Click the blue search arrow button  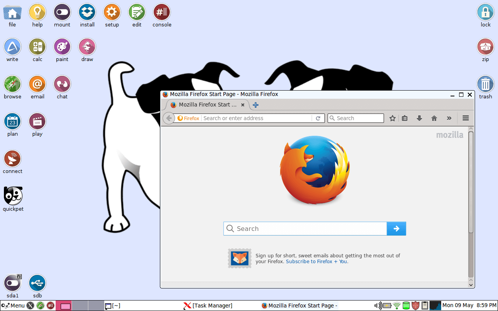pyautogui.click(x=396, y=229)
